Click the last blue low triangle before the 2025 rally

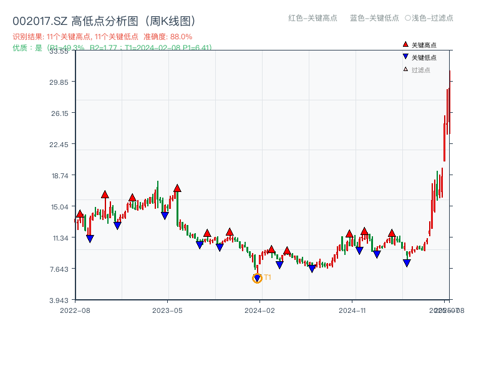(x=407, y=262)
